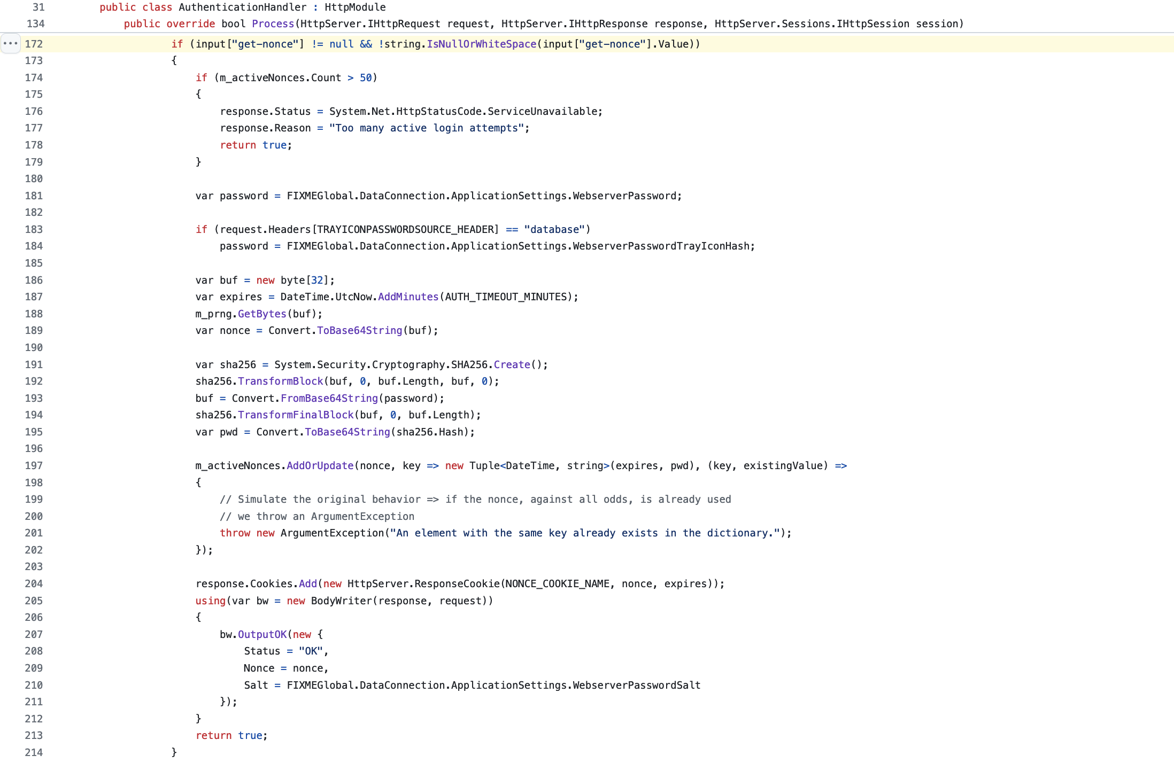Click m_activeNonces.Count on line 174
The width and height of the screenshot is (1174, 763).
coord(280,77)
